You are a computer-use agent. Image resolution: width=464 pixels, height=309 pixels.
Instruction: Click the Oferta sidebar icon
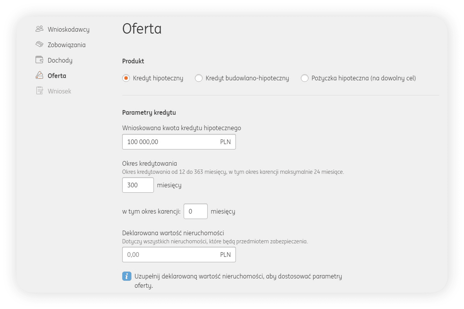pos(39,75)
